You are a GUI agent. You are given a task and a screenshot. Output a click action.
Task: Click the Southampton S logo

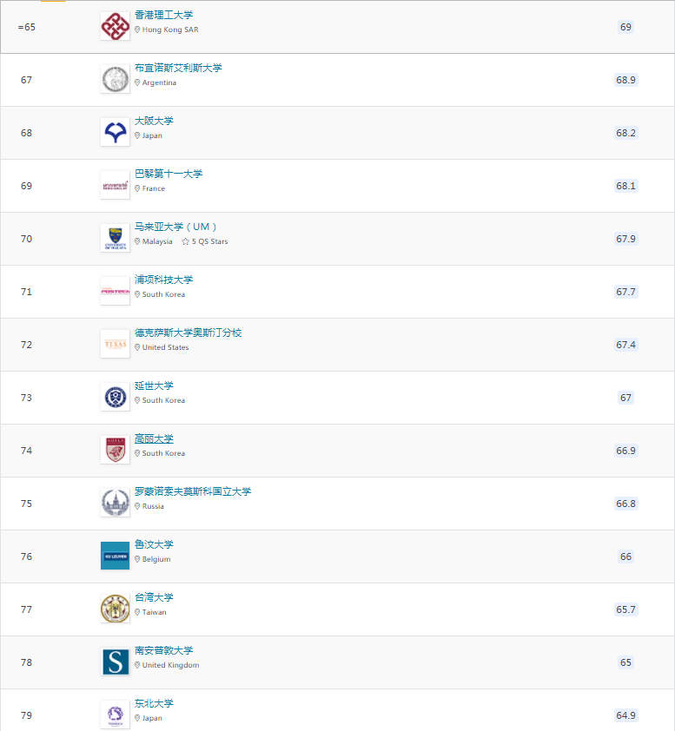click(116, 662)
